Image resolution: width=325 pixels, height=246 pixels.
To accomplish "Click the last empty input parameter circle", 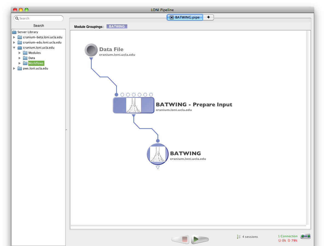I will coord(151,95).
